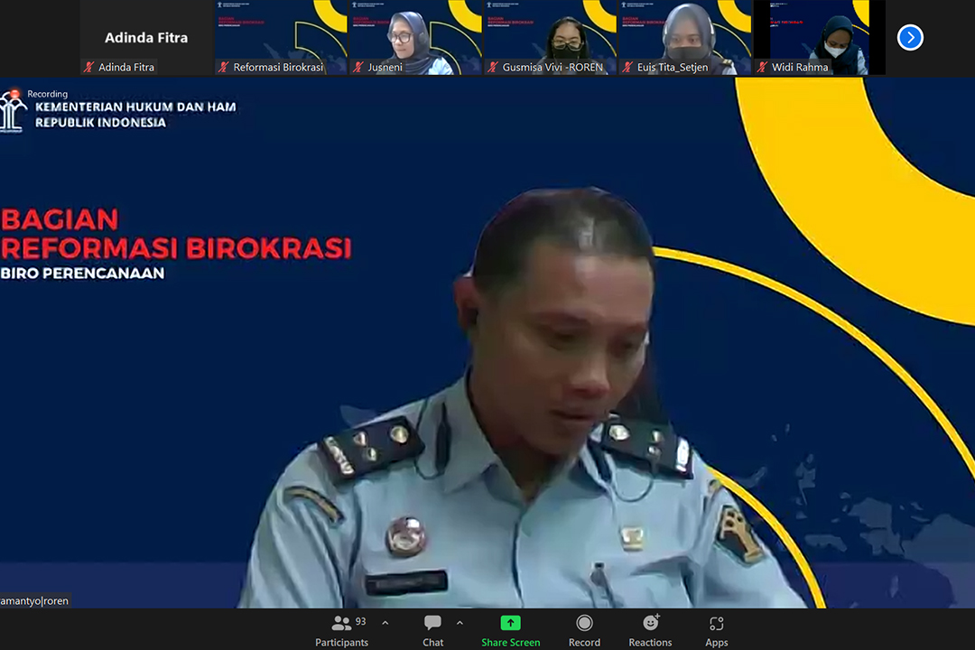Click muted mic icon beside Adinda Fitra's name
This screenshot has height=650, width=975.
88,68
